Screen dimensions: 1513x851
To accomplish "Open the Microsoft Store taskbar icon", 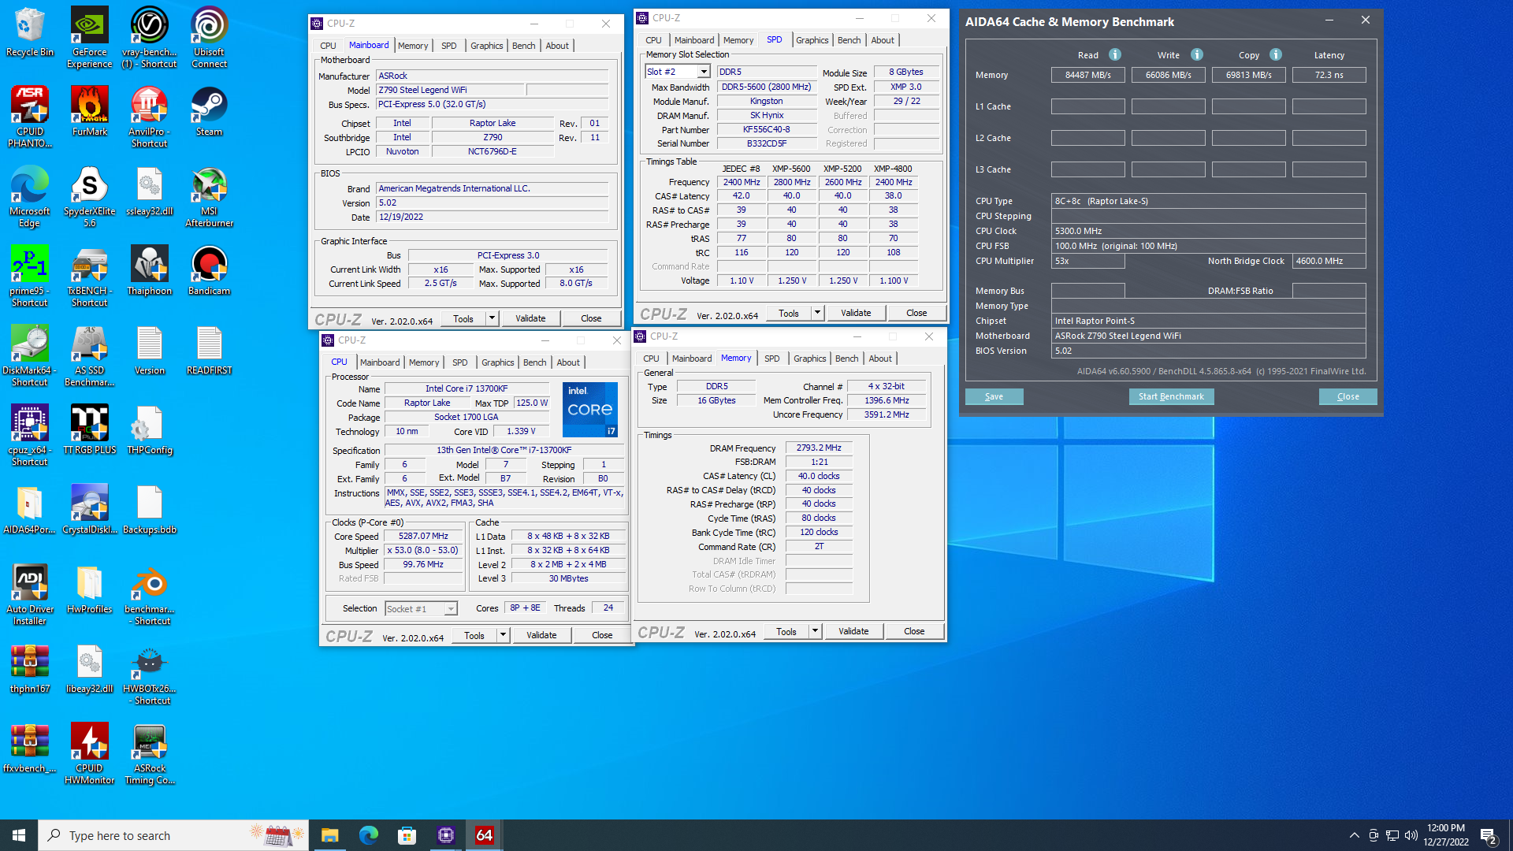I will pyautogui.click(x=407, y=835).
